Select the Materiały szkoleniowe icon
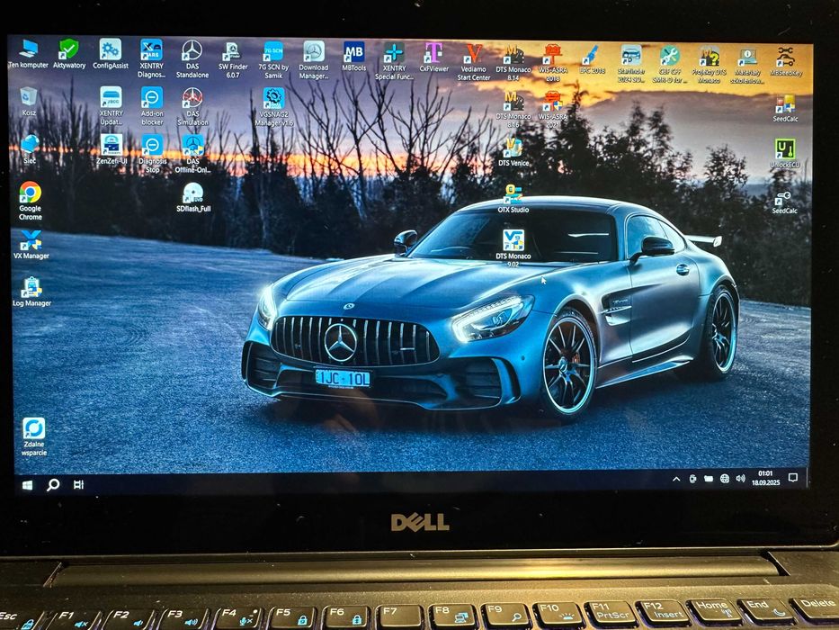Viewport: 839px width, 630px height. pos(747,65)
